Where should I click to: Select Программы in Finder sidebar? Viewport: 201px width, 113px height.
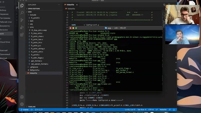pyautogui.click(x=5, y=18)
